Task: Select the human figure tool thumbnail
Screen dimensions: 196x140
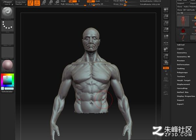Action: pos(183,22)
